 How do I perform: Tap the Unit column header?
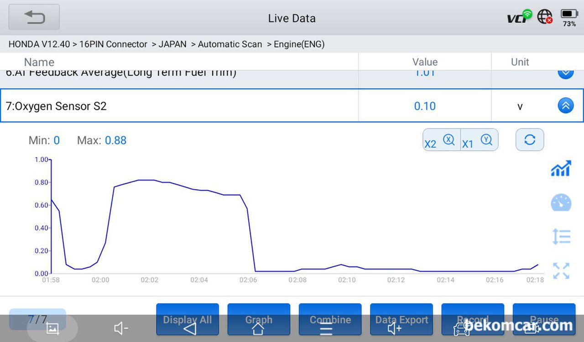(x=520, y=62)
